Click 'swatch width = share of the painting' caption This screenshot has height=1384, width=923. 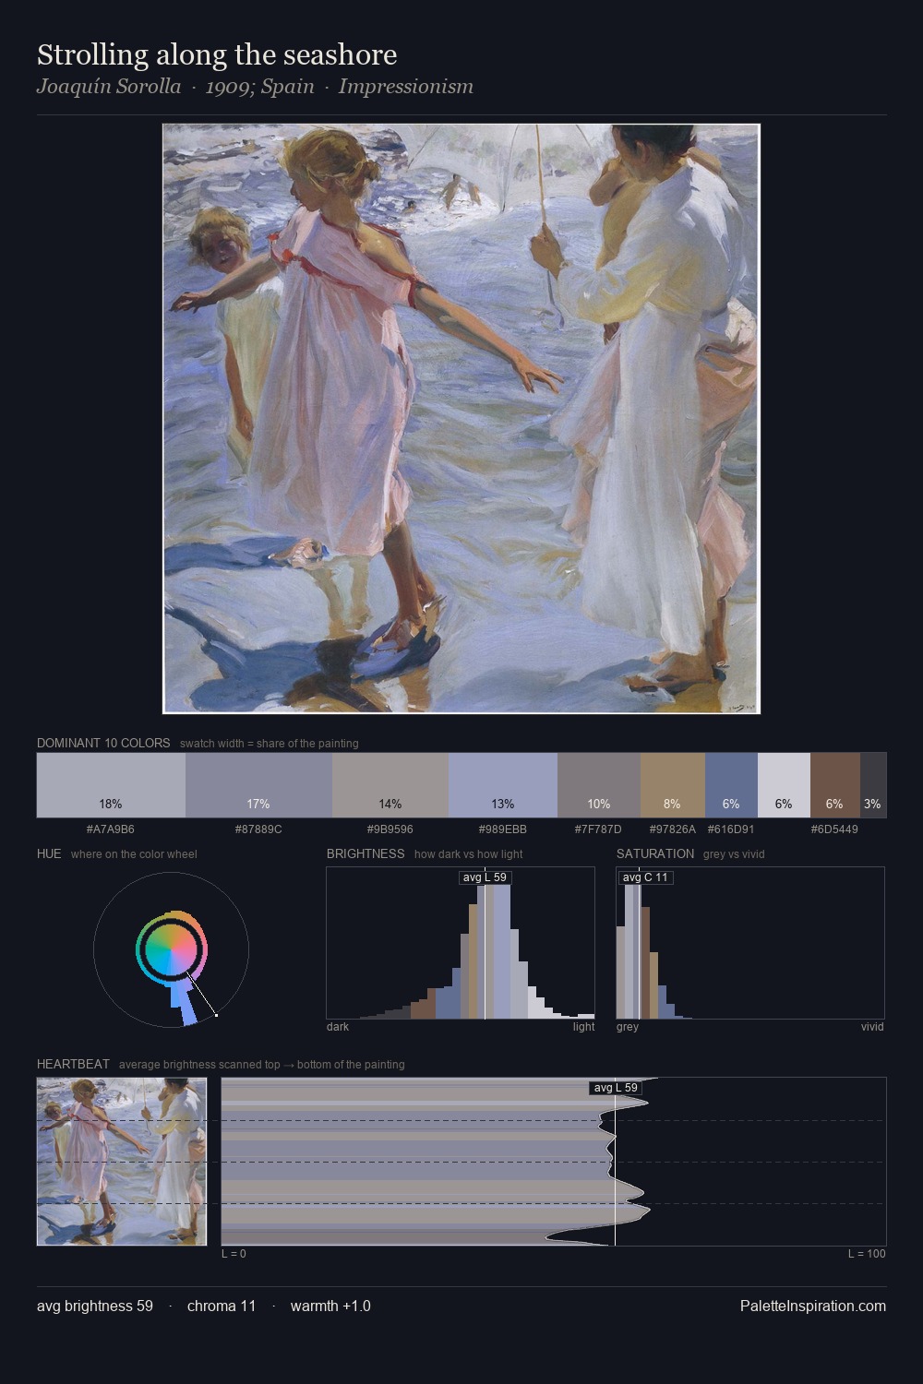[270, 744]
